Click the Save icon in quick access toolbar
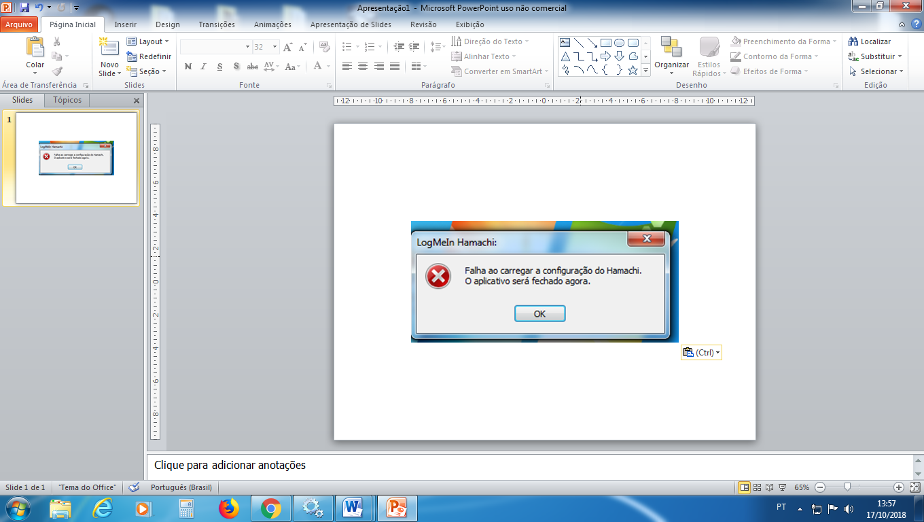Image resolution: width=924 pixels, height=522 pixels. pos(24,7)
